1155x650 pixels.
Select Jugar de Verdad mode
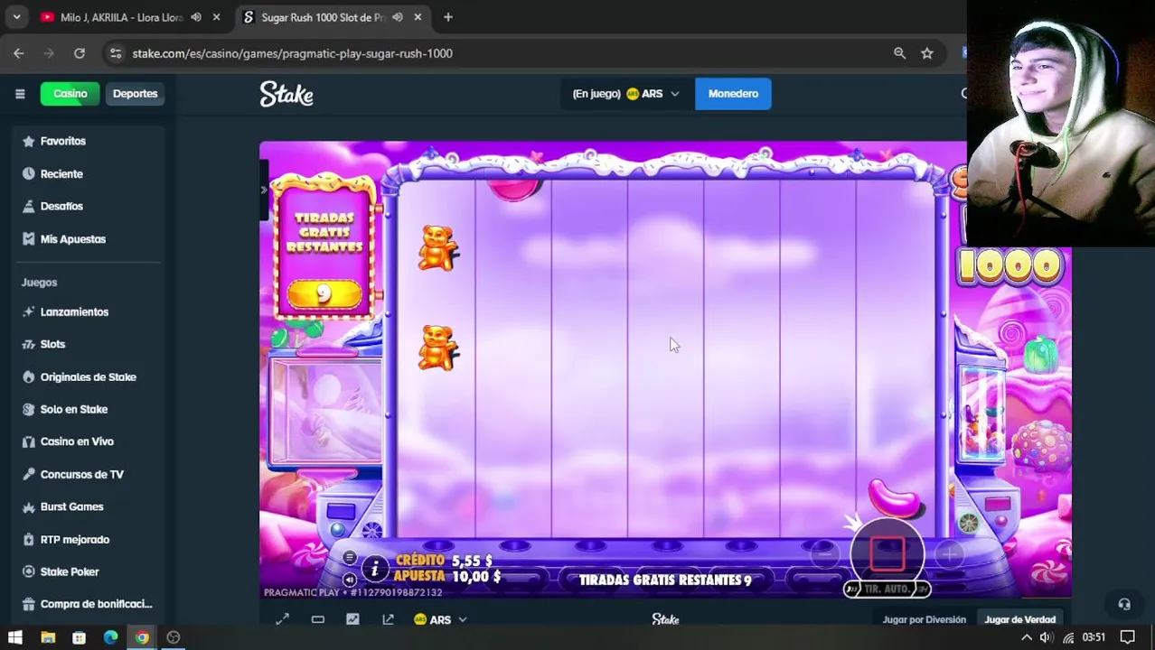point(1019,619)
